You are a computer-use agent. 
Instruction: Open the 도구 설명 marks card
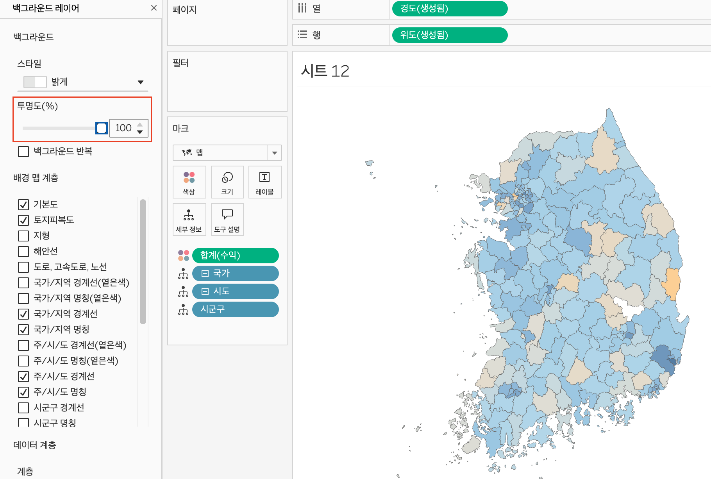coord(227,220)
